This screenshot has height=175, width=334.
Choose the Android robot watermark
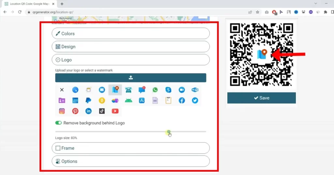[129, 101]
